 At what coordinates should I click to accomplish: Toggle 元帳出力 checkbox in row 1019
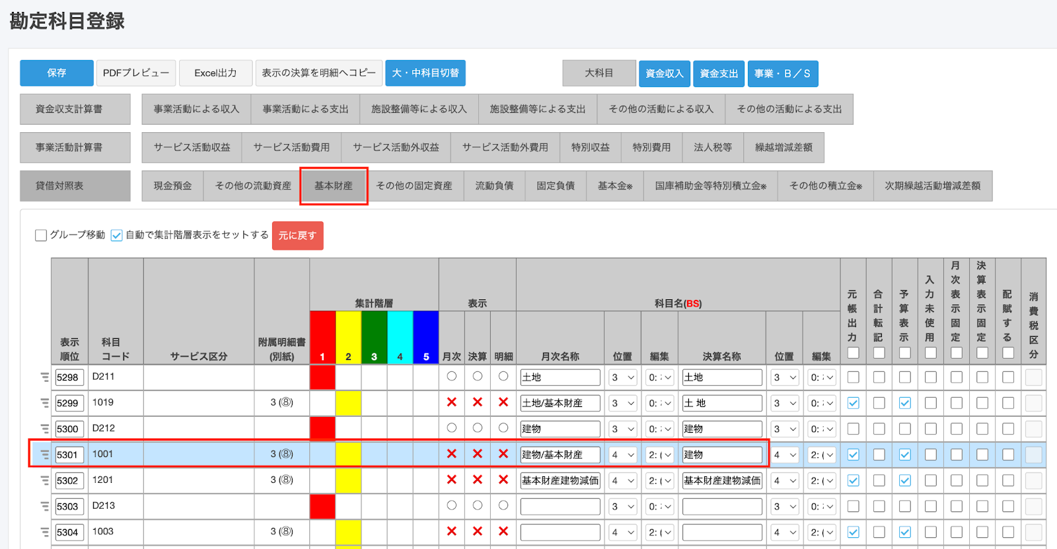(854, 403)
